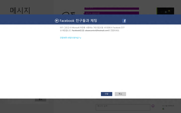Viewport: 181px width, 113px height.
Task: Open the smiley emoticon picker
Action: pyautogui.click(x=153, y=106)
